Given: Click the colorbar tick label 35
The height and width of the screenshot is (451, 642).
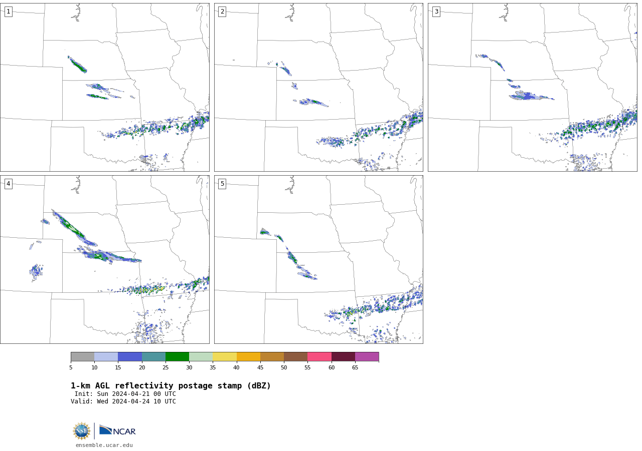Looking at the screenshot, I should point(213,368).
